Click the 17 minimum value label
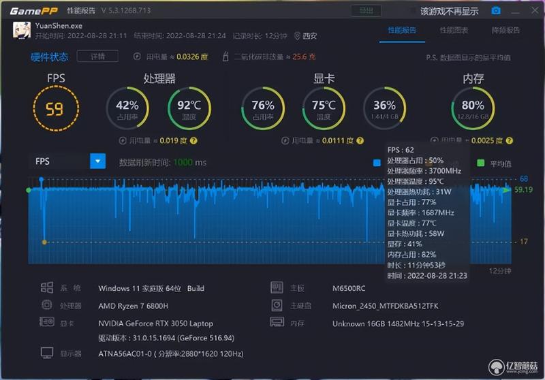Viewport: 545px width, 380px height. [x=523, y=241]
